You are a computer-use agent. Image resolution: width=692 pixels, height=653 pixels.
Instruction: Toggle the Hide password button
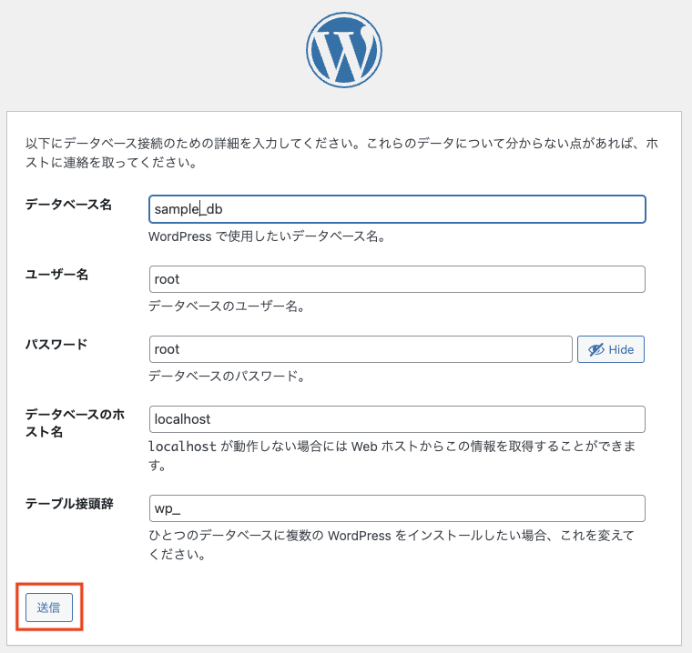point(611,349)
